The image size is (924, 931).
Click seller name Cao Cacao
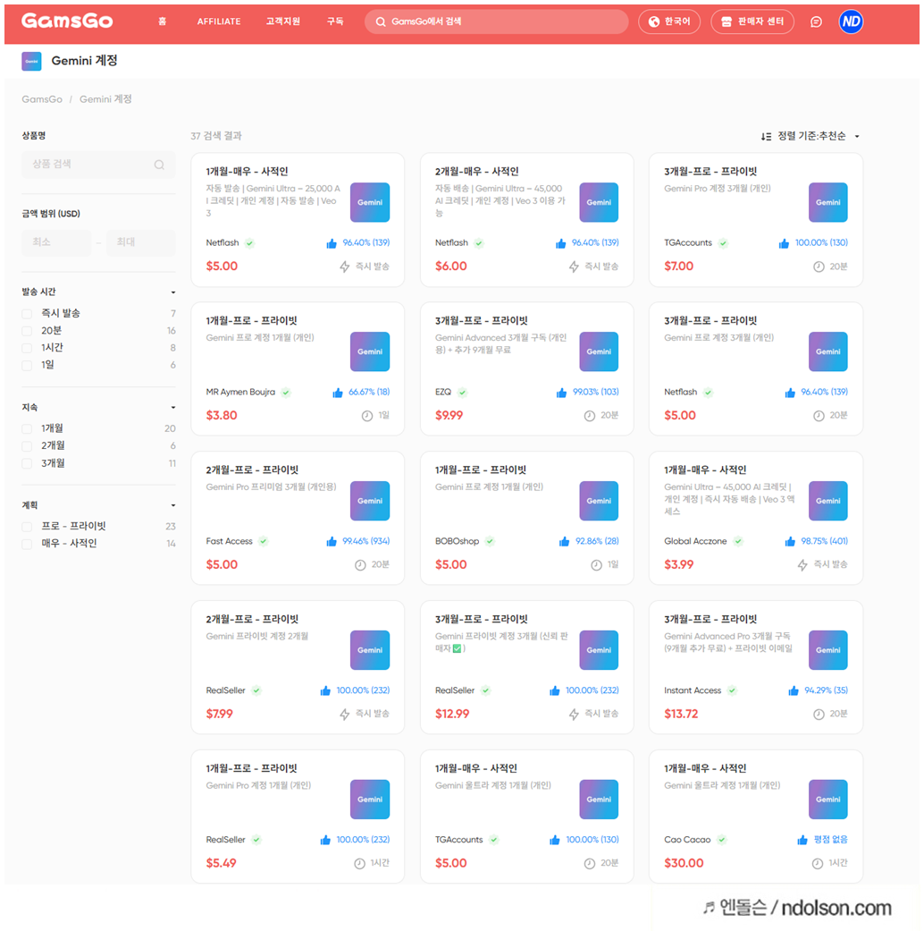pyautogui.click(x=687, y=840)
